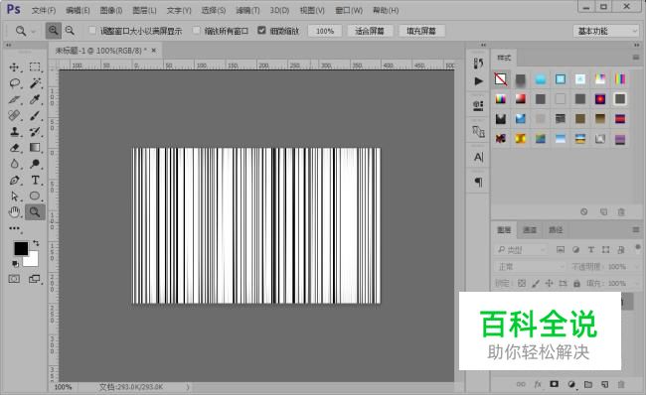Open the Character panel A| icon
Screen dimensions: 646x395
tap(478, 157)
